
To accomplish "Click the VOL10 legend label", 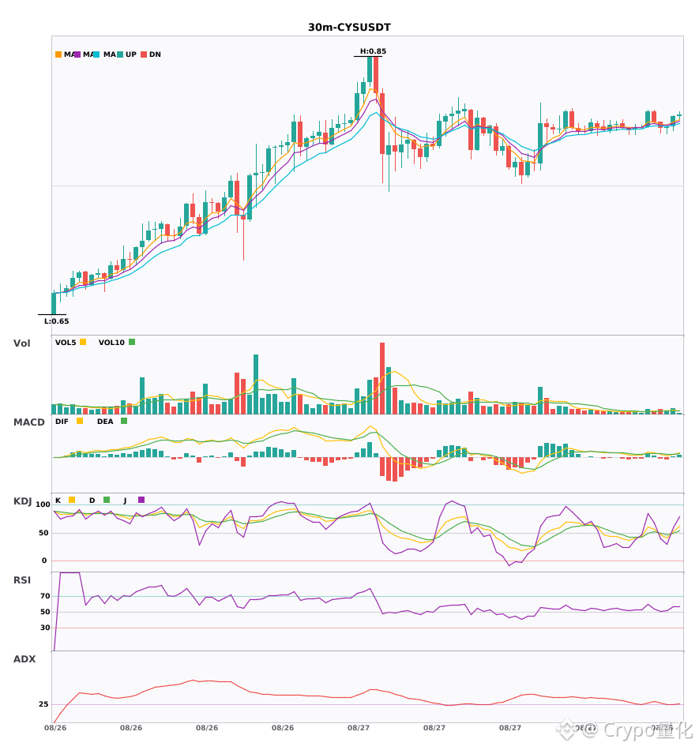I will (111, 343).
